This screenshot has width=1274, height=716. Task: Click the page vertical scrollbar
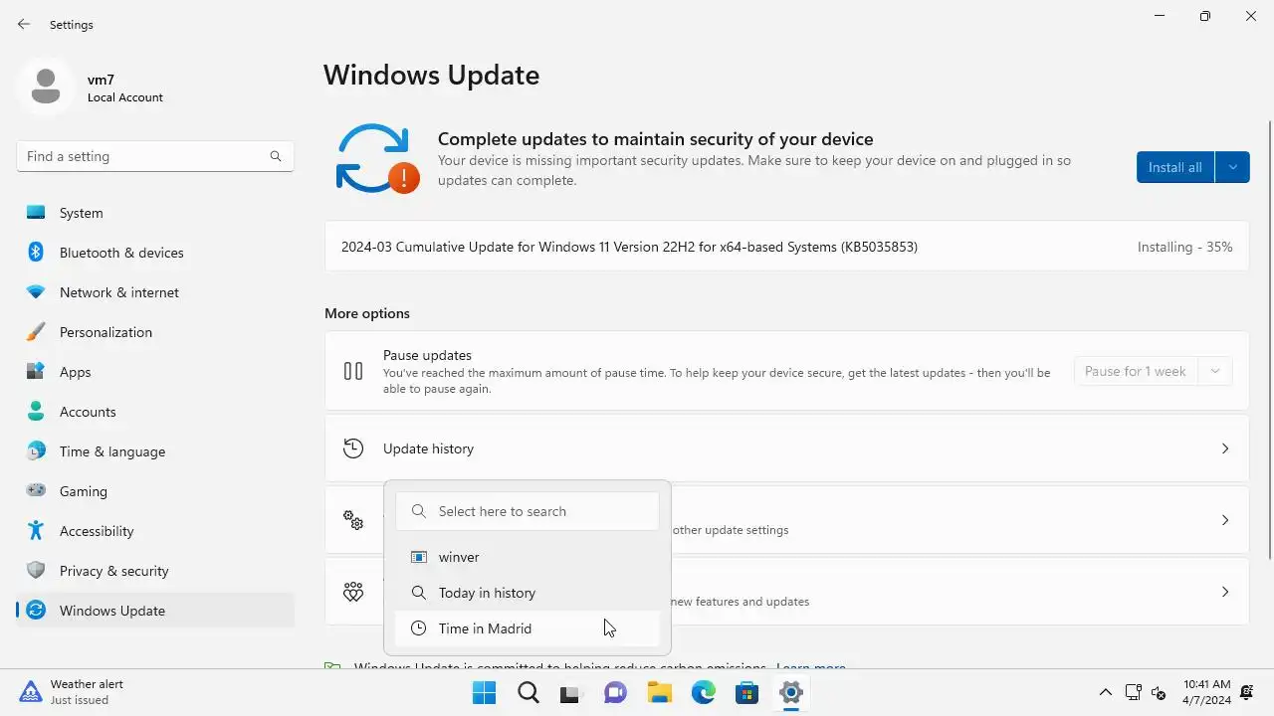tap(1269, 338)
